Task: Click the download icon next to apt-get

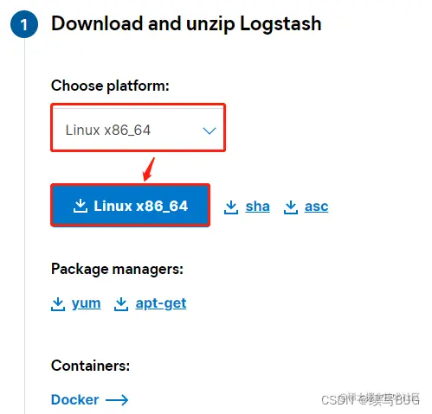Action: 121,304
